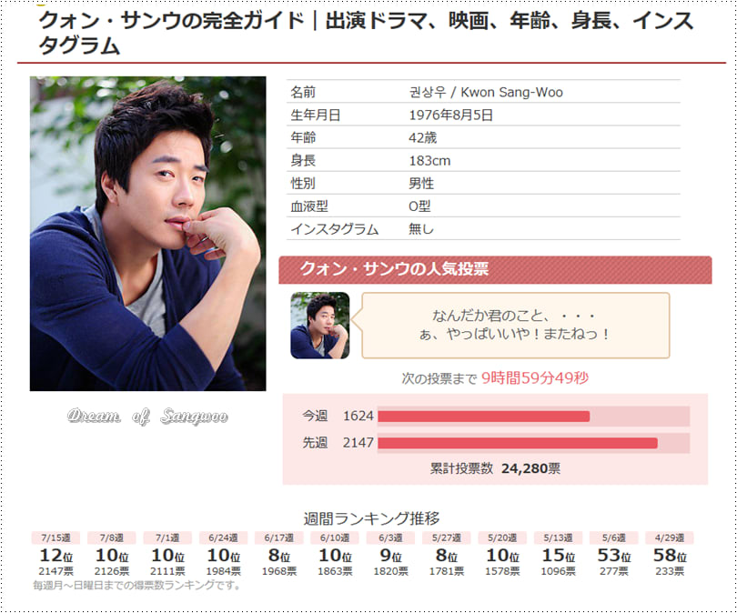Click the speech bubble message なんだか君のこと
Image resolution: width=737 pixels, height=613 pixels.
click(x=515, y=325)
